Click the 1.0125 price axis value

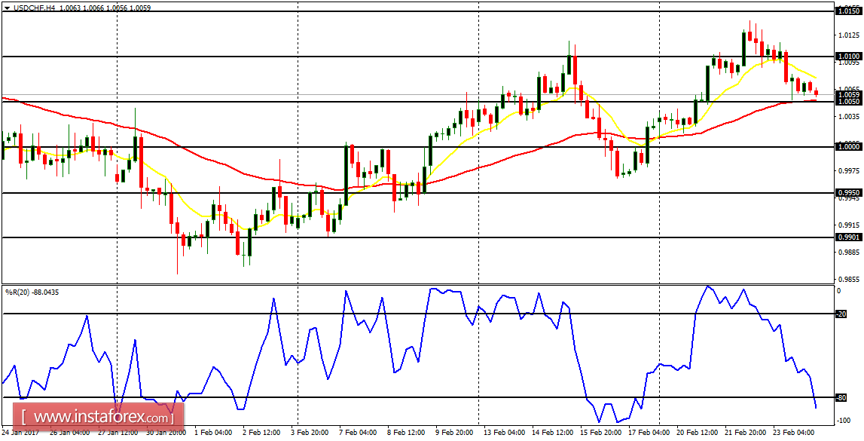coord(849,35)
